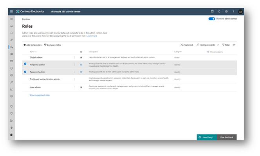Image resolution: width=260 pixels, height=156 pixels.
Task: Open the Learn more link
Action: point(92,36)
